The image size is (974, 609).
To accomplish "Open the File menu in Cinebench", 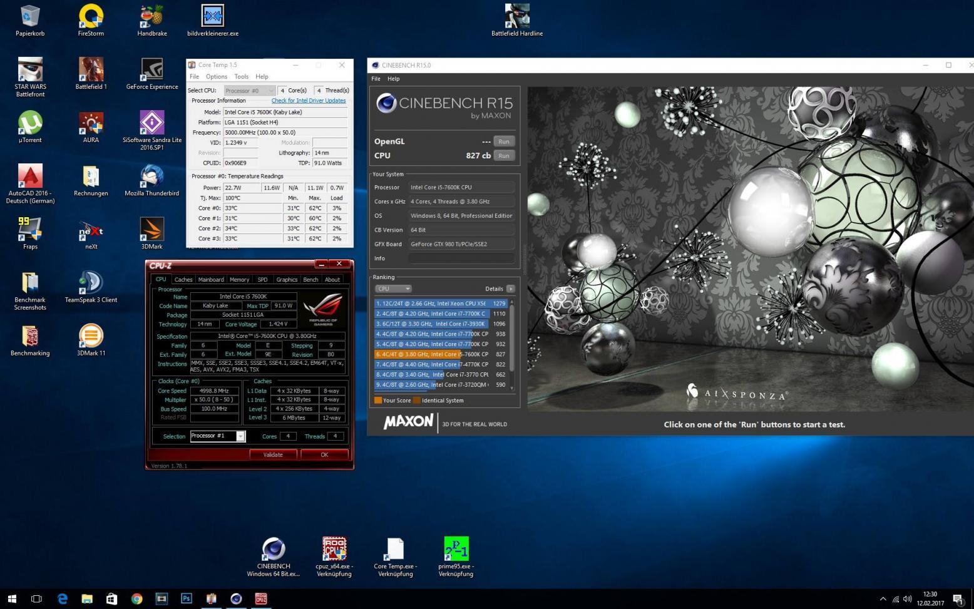I will tap(376, 79).
